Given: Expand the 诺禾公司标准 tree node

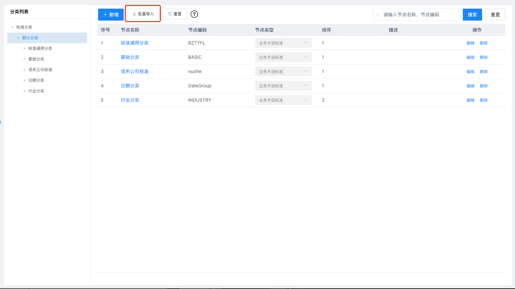Looking at the screenshot, I should click(25, 70).
